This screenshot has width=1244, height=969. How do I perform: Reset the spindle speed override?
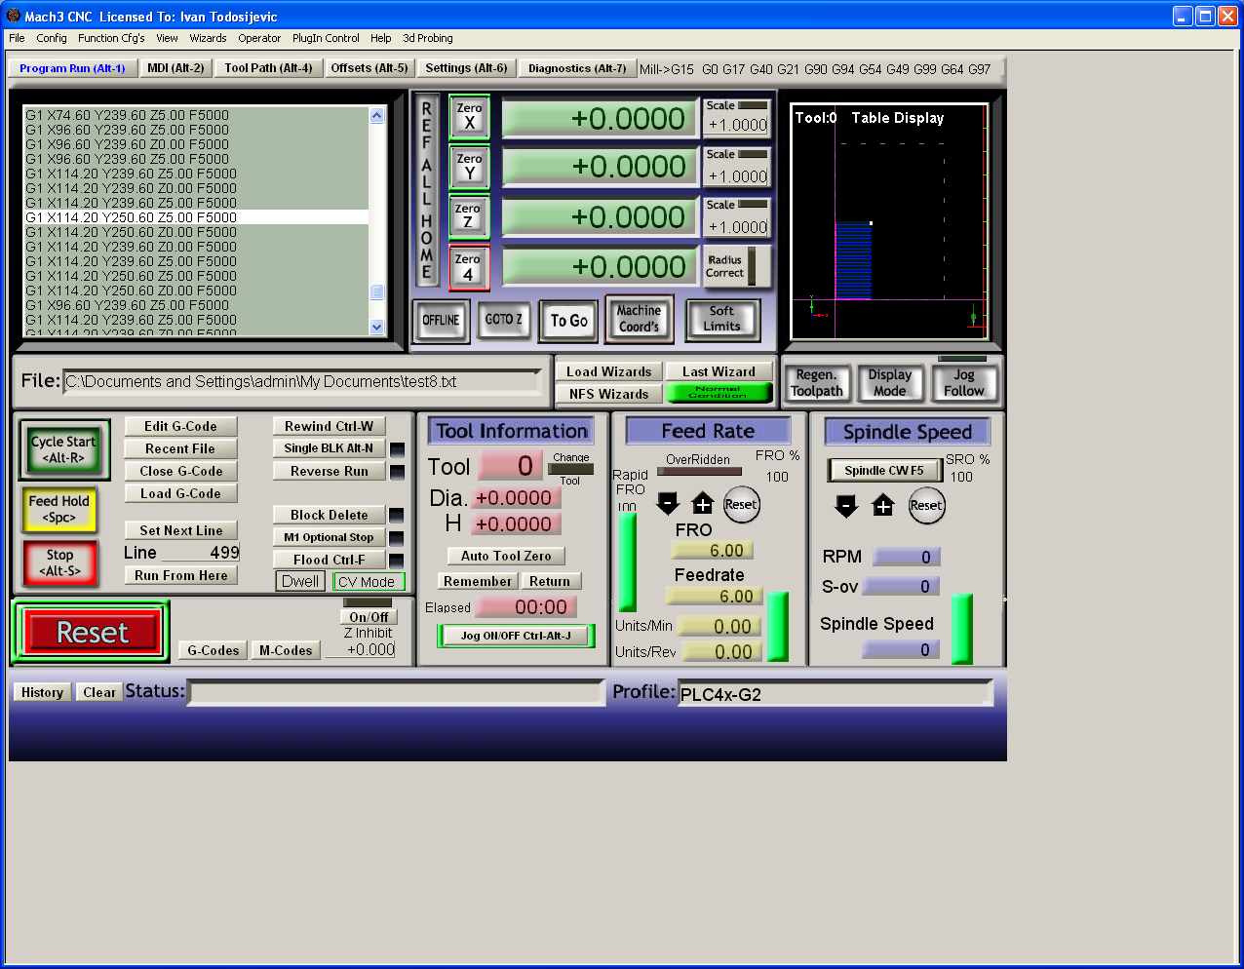pos(926,505)
